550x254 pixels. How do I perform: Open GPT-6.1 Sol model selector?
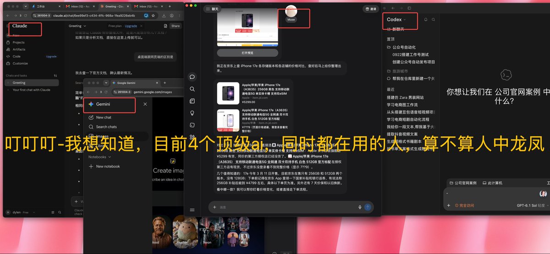[x=532, y=205]
